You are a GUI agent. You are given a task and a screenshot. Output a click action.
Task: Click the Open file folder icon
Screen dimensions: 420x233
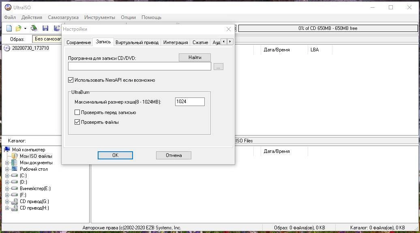point(18,28)
